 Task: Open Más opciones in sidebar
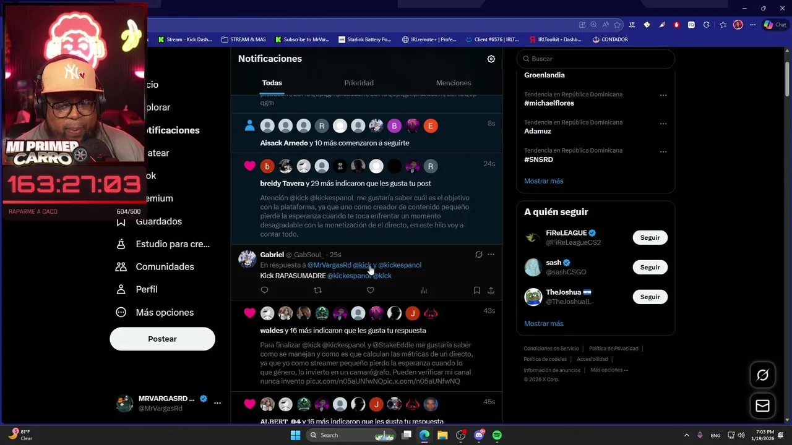pyautogui.click(x=155, y=312)
